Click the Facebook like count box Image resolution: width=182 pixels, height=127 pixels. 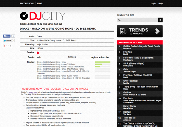tap(13, 36)
